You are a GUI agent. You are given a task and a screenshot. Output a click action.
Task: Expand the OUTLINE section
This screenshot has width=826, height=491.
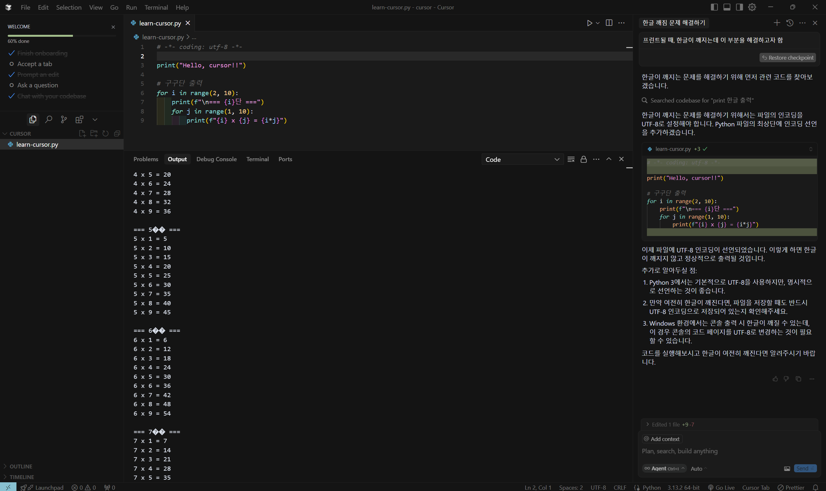pos(21,466)
